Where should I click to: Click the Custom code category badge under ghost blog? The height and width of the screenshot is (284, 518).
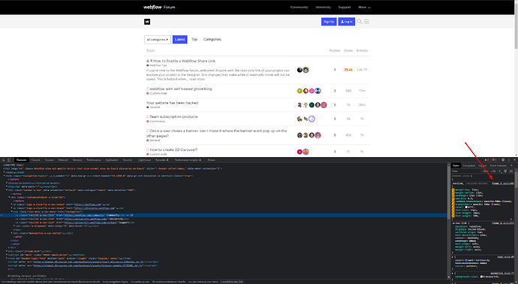[x=157, y=94]
